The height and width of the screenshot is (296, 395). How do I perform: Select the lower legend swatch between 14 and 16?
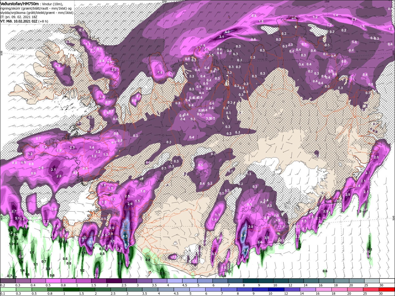[x=308, y=290]
